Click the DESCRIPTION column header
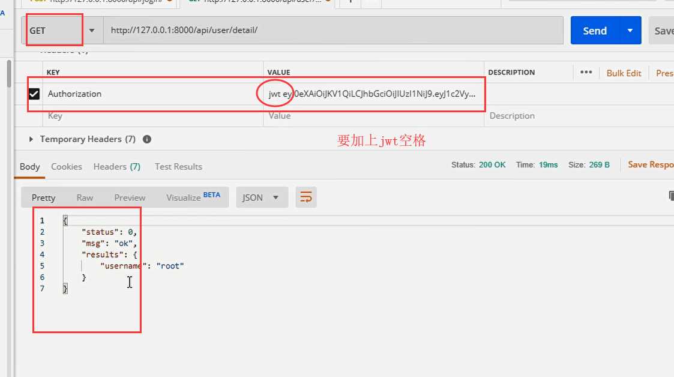 coord(511,72)
